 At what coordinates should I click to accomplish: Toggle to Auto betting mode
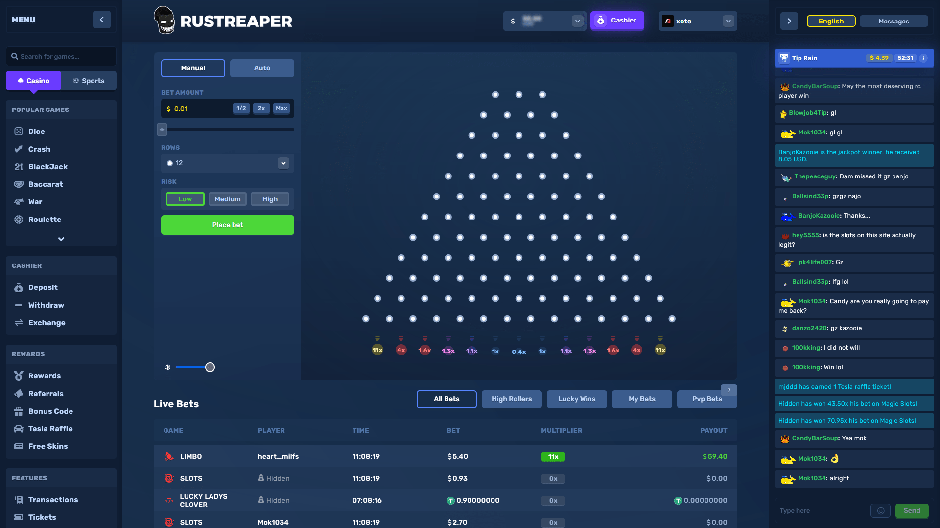click(262, 68)
